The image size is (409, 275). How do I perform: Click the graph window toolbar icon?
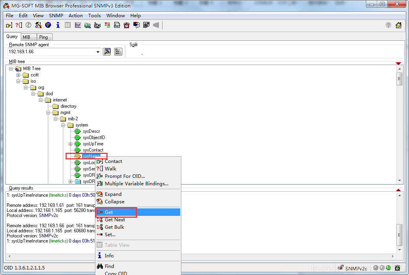(x=117, y=25)
